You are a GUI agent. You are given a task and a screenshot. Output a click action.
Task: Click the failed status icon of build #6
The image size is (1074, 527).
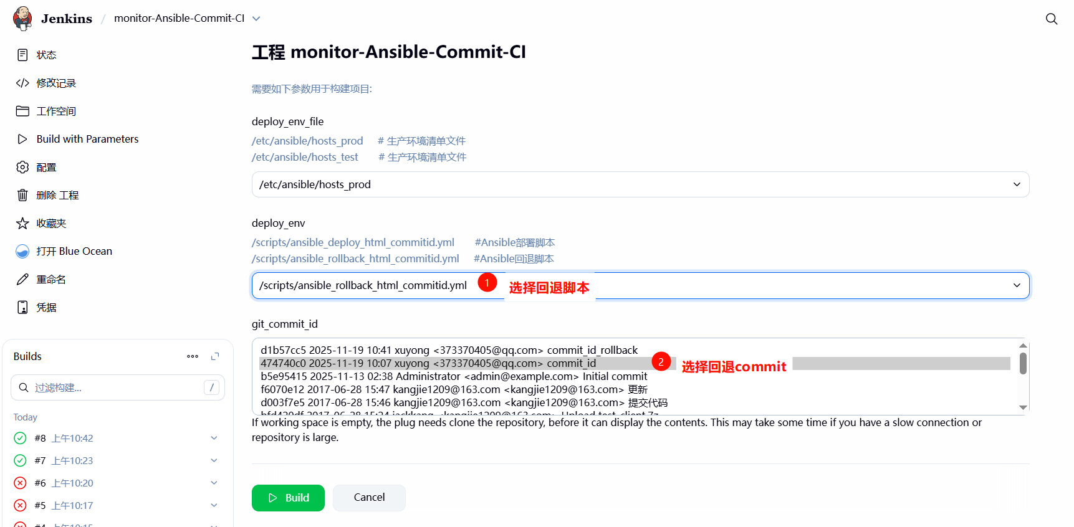[20, 483]
